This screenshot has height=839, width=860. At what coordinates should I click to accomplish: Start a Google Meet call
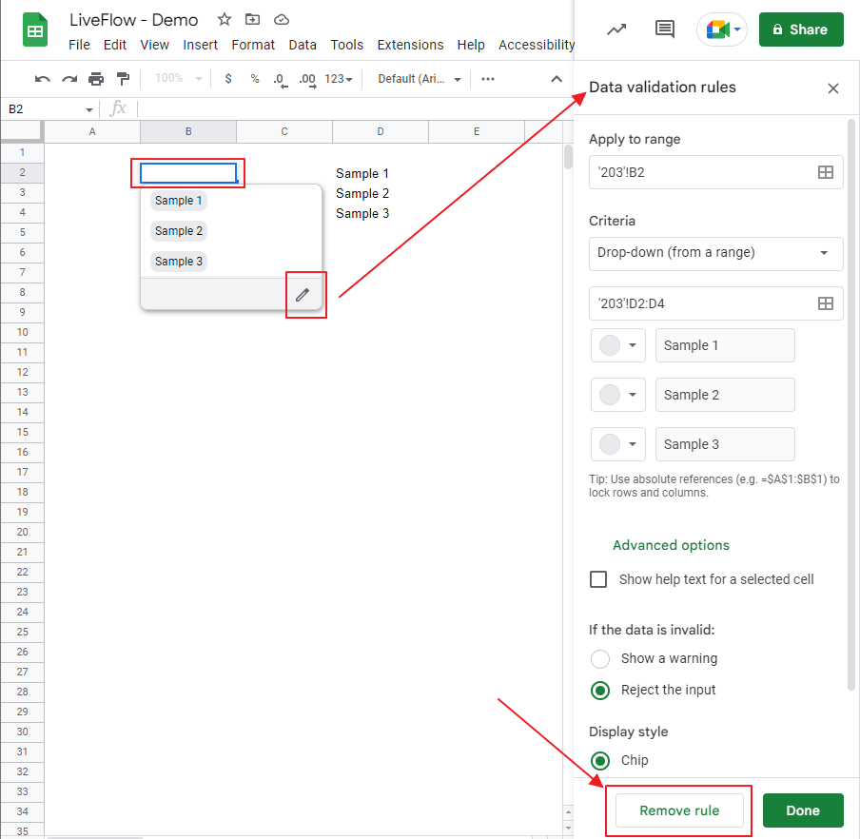click(722, 29)
